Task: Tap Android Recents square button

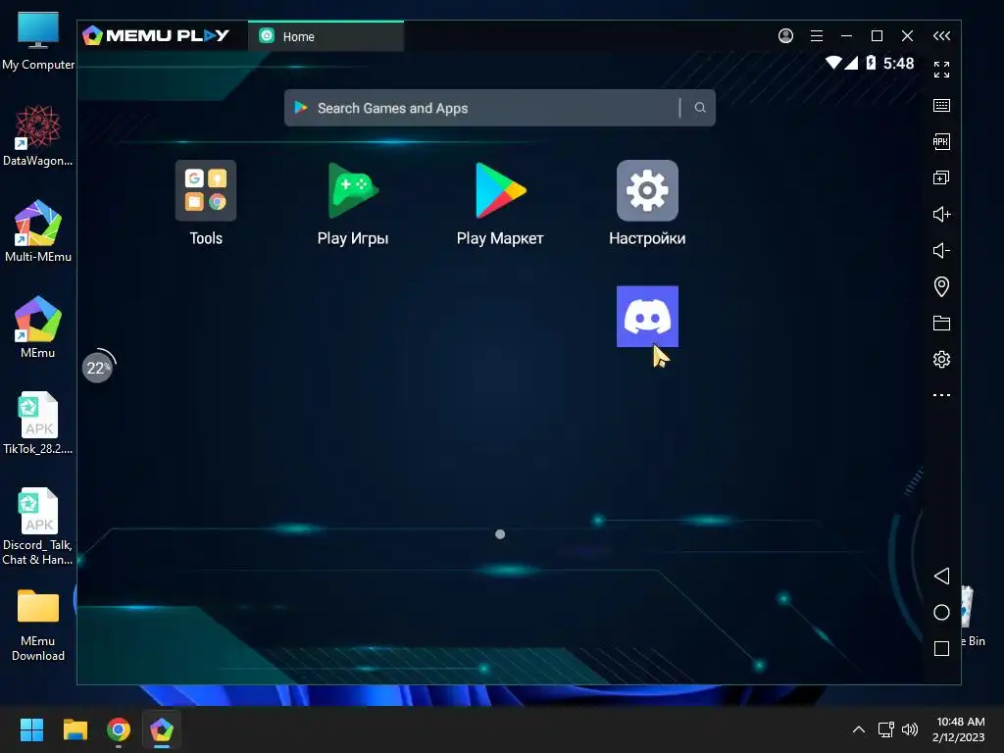Action: pyautogui.click(x=941, y=649)
